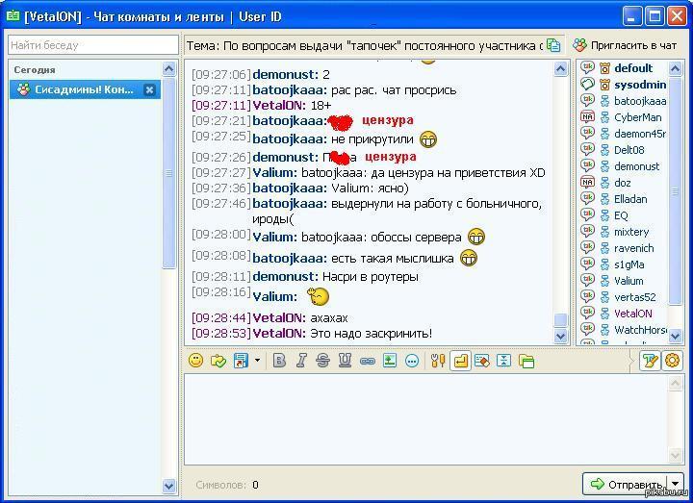Click the copy topic icon next to Тема

point(553,45)
